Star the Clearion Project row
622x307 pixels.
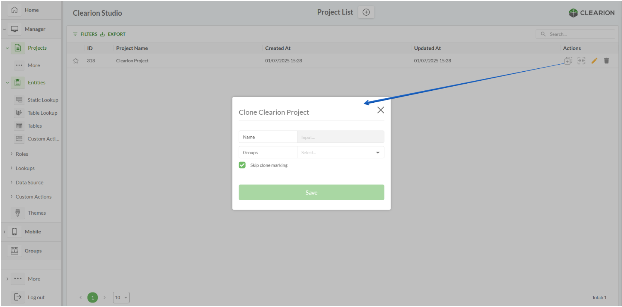(x=76, y=61)
